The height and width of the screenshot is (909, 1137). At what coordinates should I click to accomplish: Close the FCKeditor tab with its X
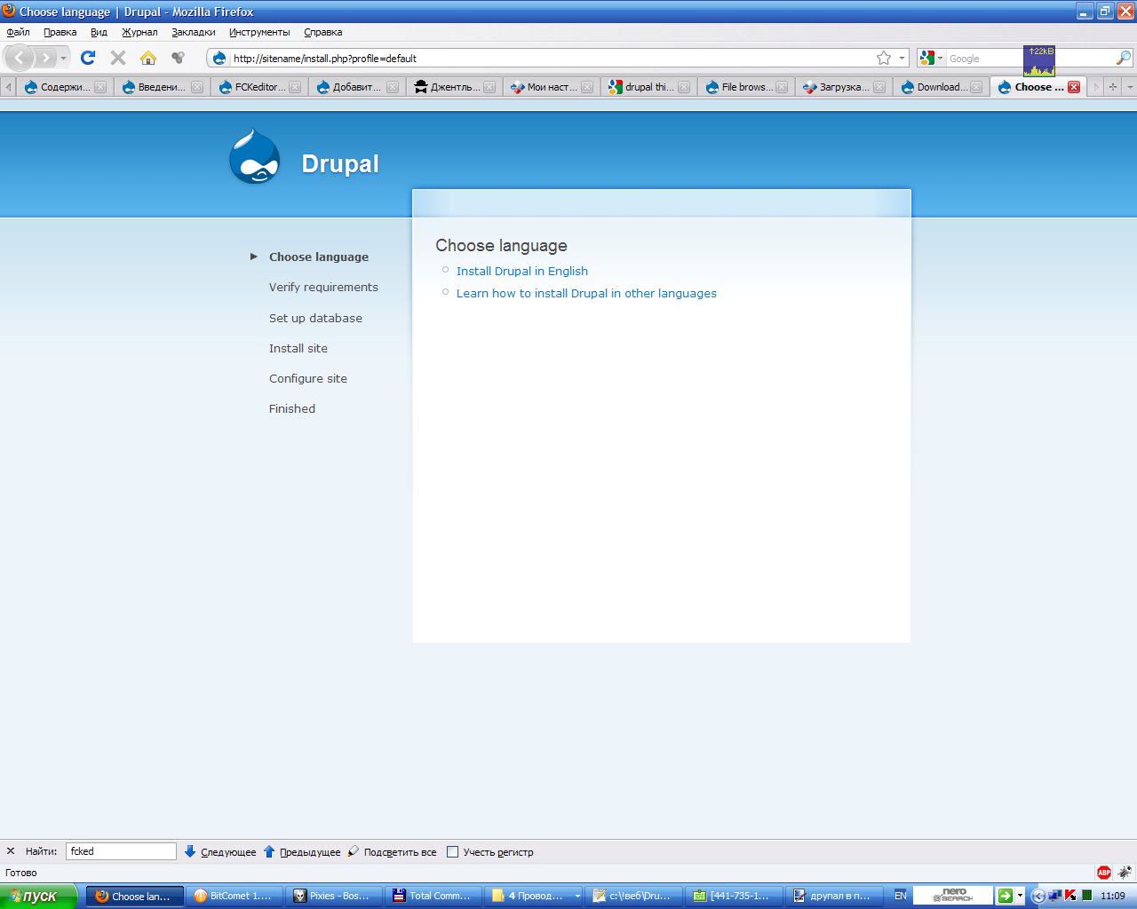point(295,87)
